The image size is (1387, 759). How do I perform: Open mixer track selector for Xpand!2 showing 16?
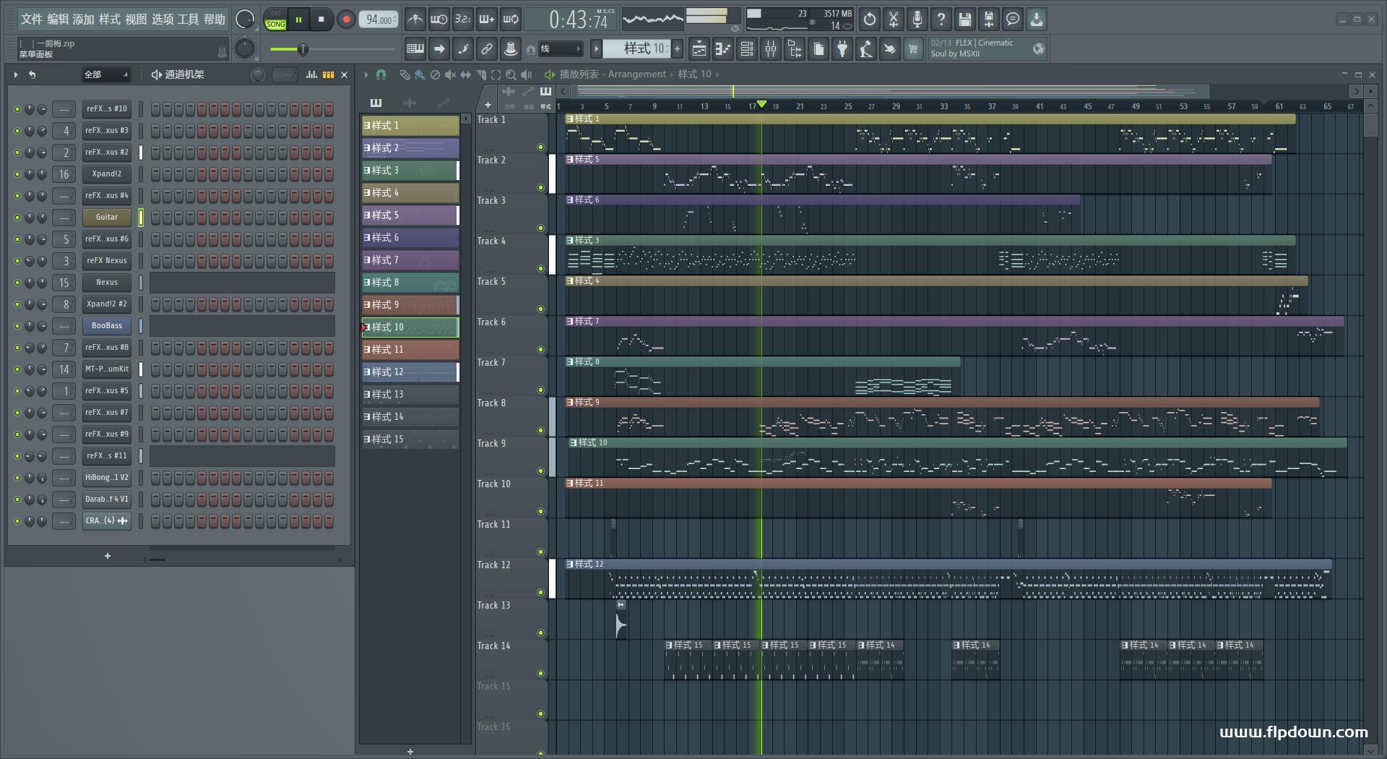pyautogui.click(x=64, y=174)
